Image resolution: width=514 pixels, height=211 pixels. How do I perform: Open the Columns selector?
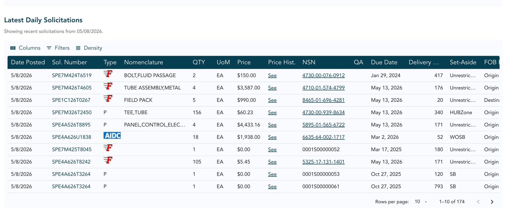25,48
